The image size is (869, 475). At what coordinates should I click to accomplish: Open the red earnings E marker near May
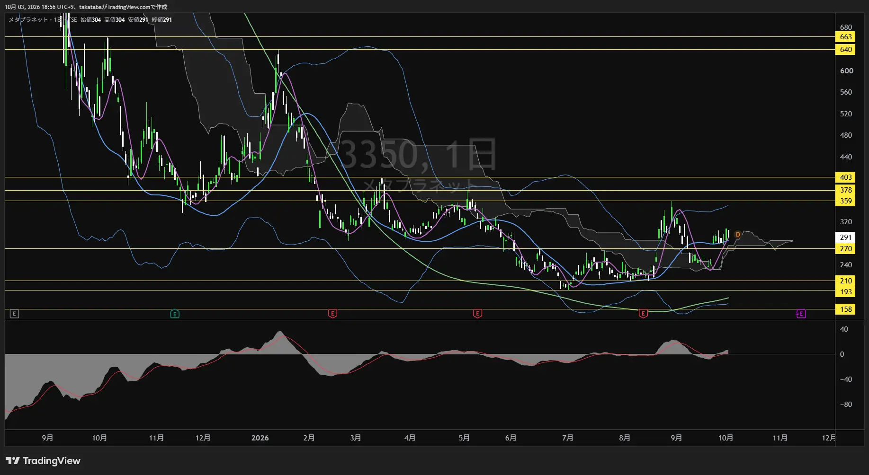pyautogui.click(x=477, y=314)
